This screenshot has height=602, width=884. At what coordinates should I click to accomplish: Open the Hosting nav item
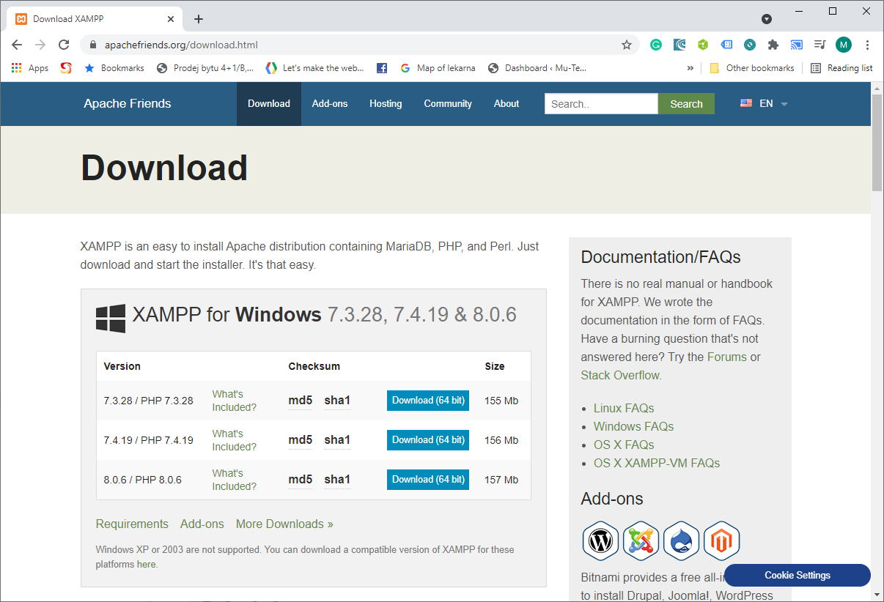tap(386, 104)
